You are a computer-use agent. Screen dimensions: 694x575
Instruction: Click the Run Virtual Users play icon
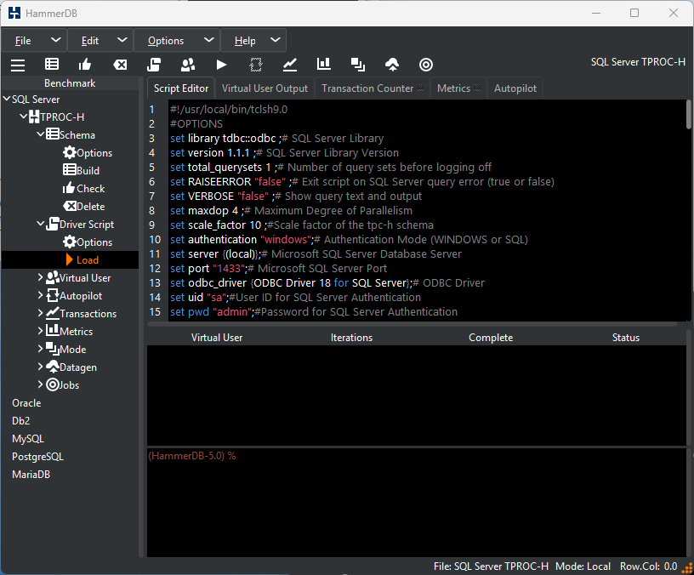coord(221,65)
